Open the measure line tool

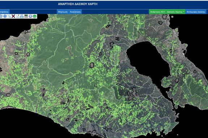click(17, 16)
